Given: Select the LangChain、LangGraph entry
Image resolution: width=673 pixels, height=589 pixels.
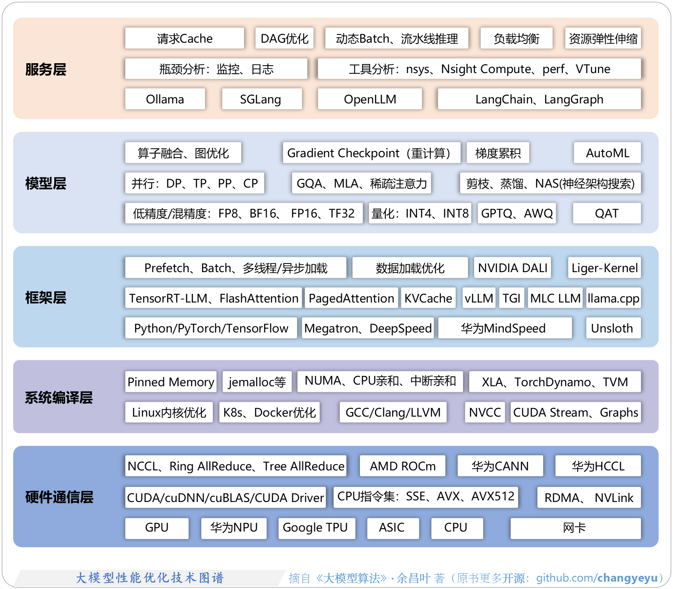Looking at the screenshot, I should pyautogui.click(x=539, y=99).
